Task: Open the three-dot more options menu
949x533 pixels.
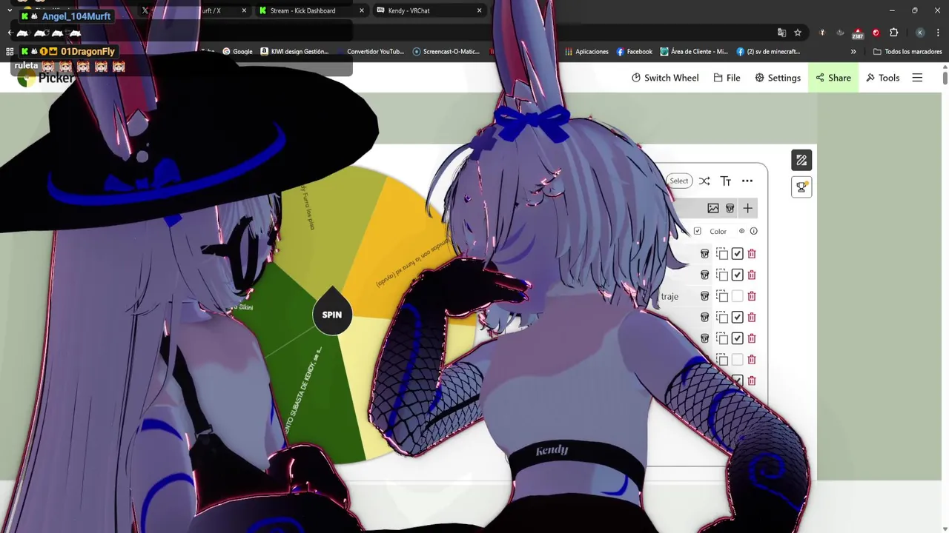Action: pos(747,181)
